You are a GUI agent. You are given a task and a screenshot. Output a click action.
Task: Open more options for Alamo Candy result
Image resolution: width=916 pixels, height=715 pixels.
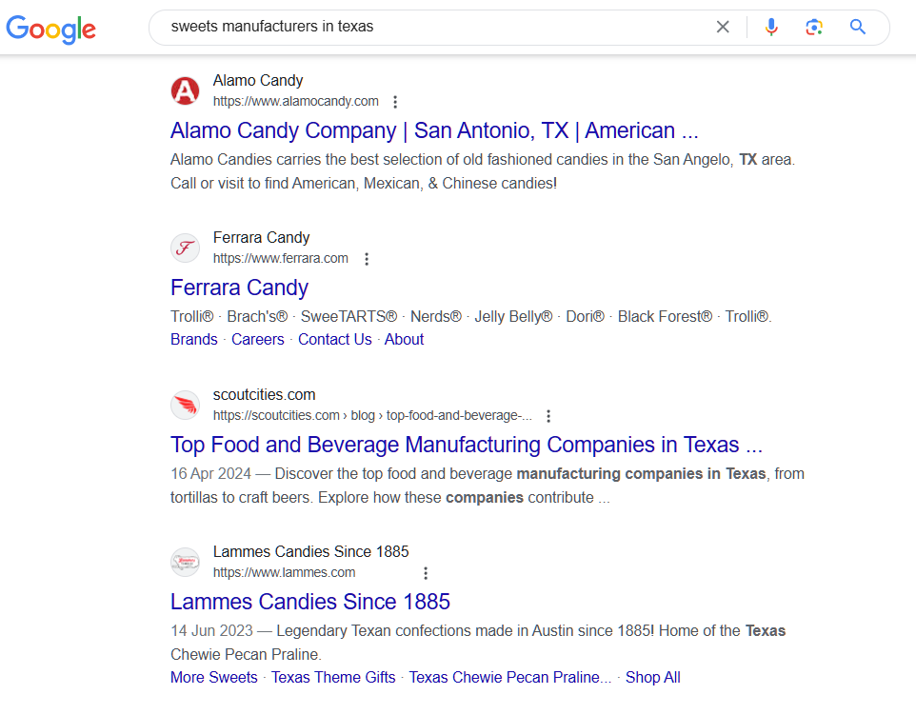point(395,102)
